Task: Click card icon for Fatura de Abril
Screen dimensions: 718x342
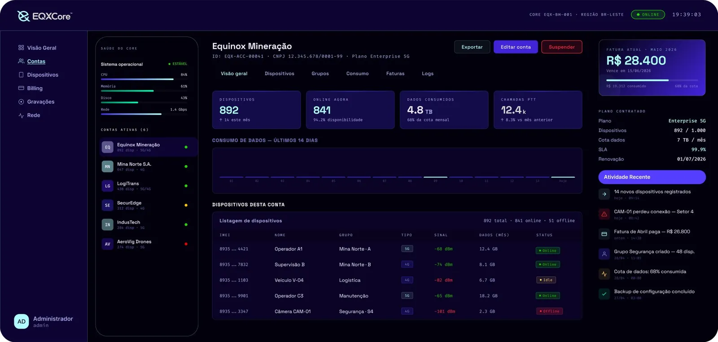Action: (x=604, y=234)
